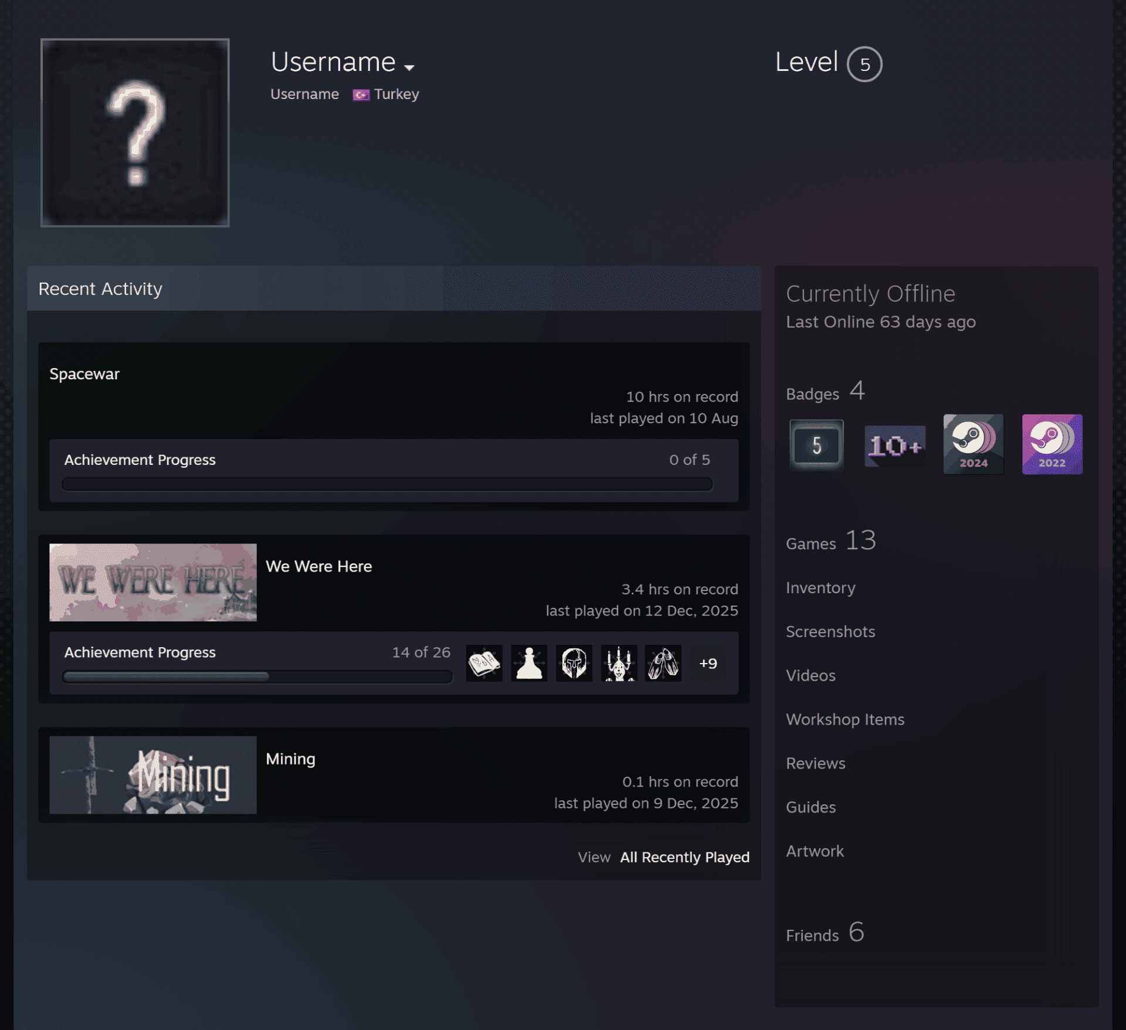Click the We Were Here progress bar
The height and width of the screenshot is (1030, 1126).
coord(257,677)
